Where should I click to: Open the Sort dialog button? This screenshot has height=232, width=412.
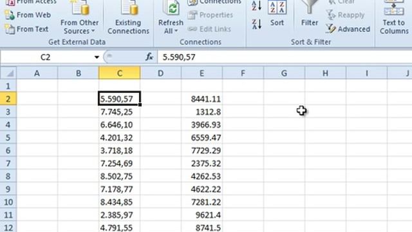click(x=277, y=14)
